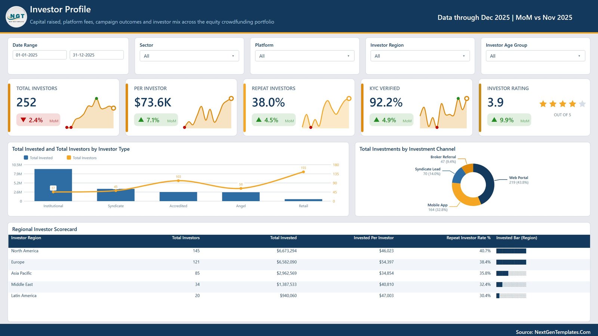
Task: Click the Source: NextGenTemplates.Com footer text
Action: tap(553, 332)
